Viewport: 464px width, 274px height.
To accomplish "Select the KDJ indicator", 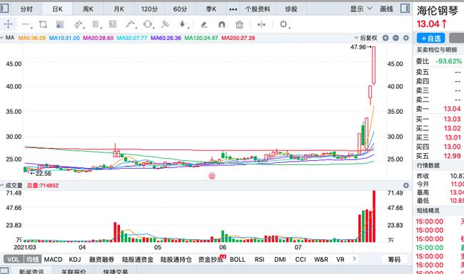I will point(75,260).
